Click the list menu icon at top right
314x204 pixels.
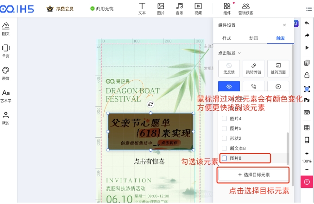309,9
